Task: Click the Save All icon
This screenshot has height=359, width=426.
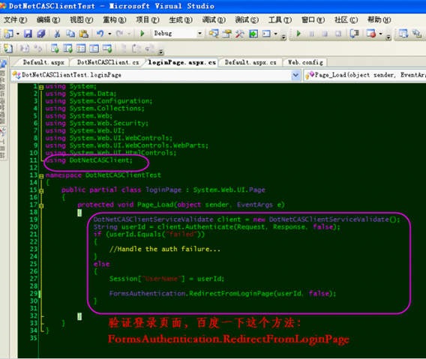Action: [x=41, y=34]
